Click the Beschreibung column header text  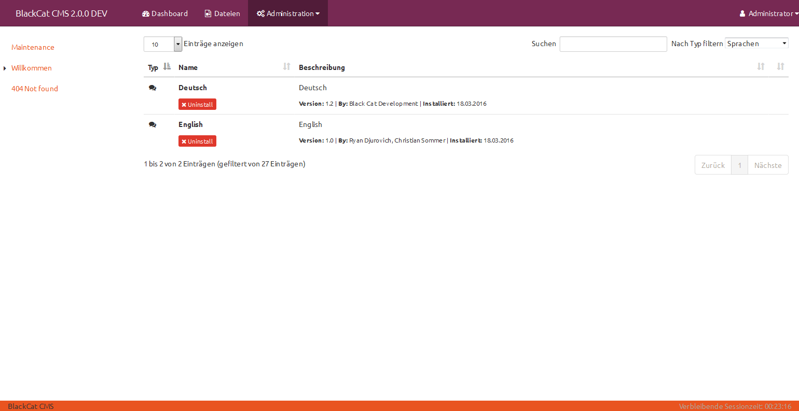[322, 67]
